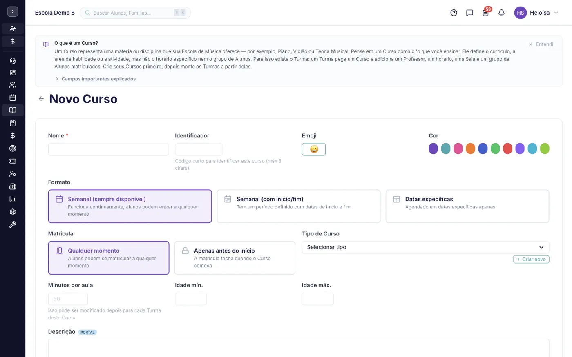Dismiss the info banner with Entendi
The width and height of the screenshot is (572, 357).
[541, 44]
